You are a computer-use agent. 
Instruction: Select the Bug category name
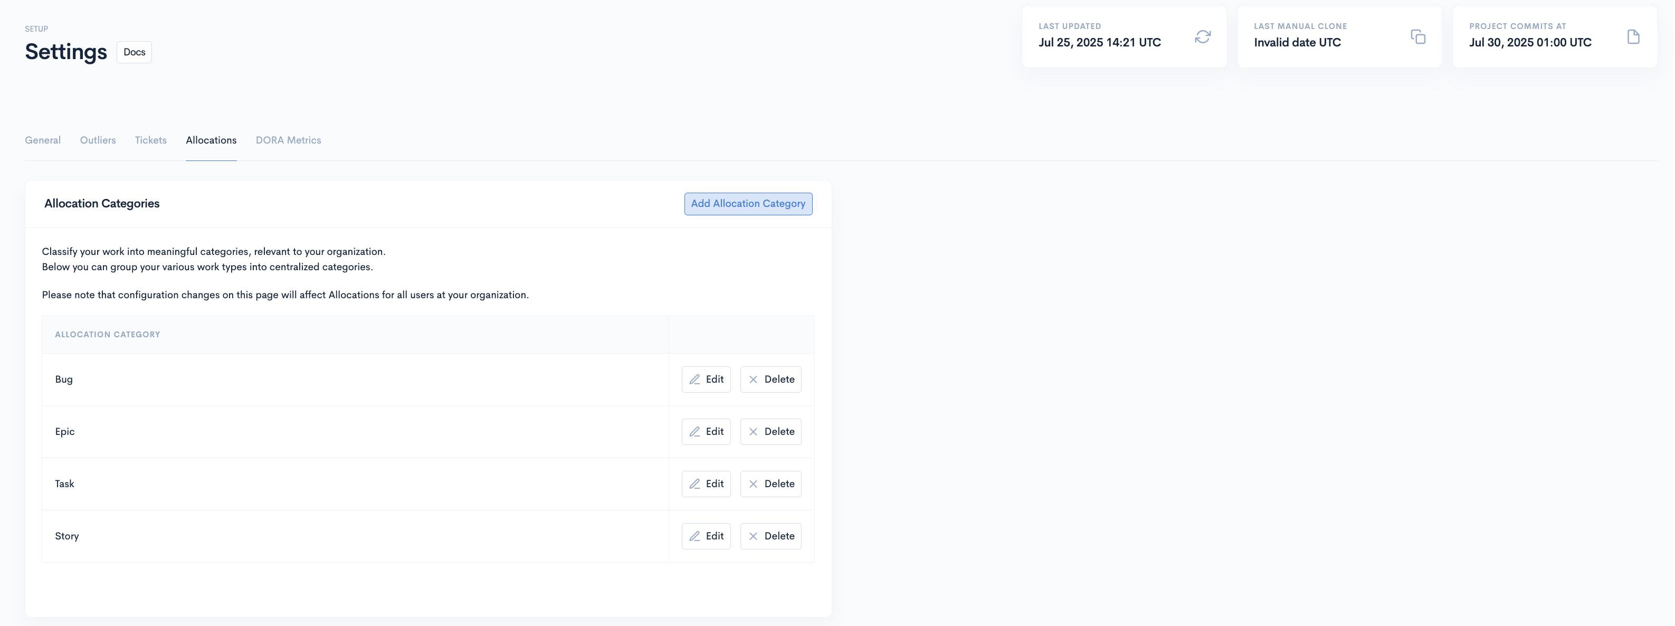point(64,380)
